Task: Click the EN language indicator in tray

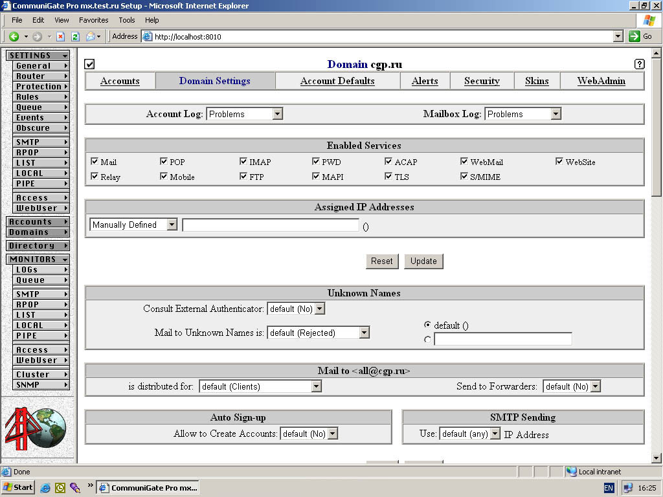Action: (609, 488)
